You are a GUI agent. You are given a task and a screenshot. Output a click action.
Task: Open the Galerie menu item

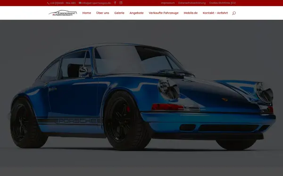(119, 13)
